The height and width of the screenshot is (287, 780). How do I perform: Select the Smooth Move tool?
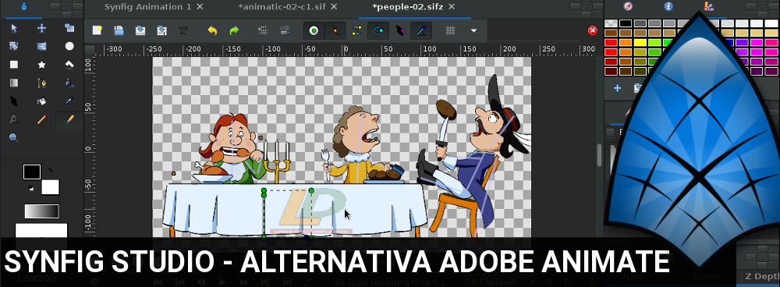click(x=42, y=28)
